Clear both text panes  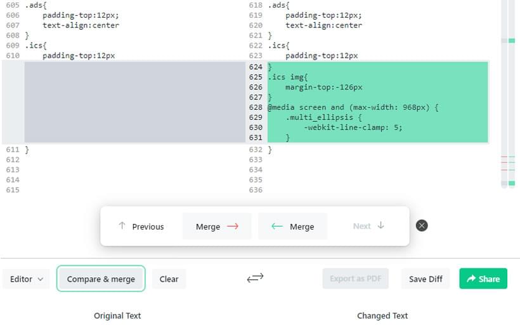pos(169,279)
